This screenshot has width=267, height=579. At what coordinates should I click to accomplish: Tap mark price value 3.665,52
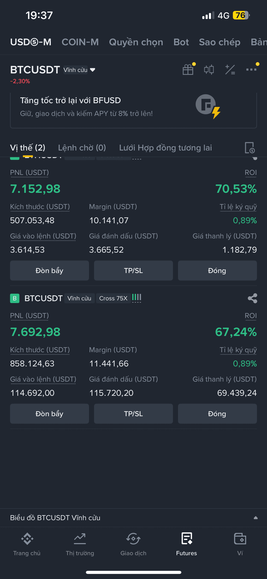(x=106, y=250)
